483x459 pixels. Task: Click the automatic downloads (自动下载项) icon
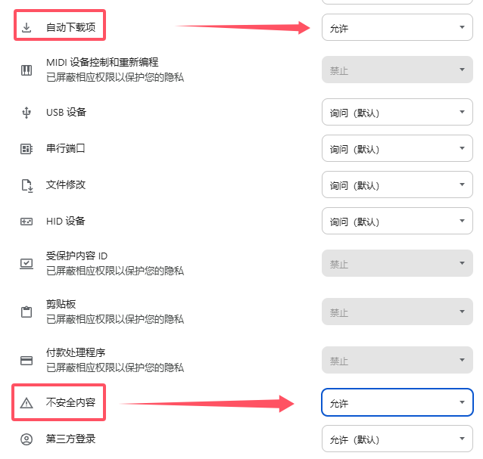(x=26, y=28)
